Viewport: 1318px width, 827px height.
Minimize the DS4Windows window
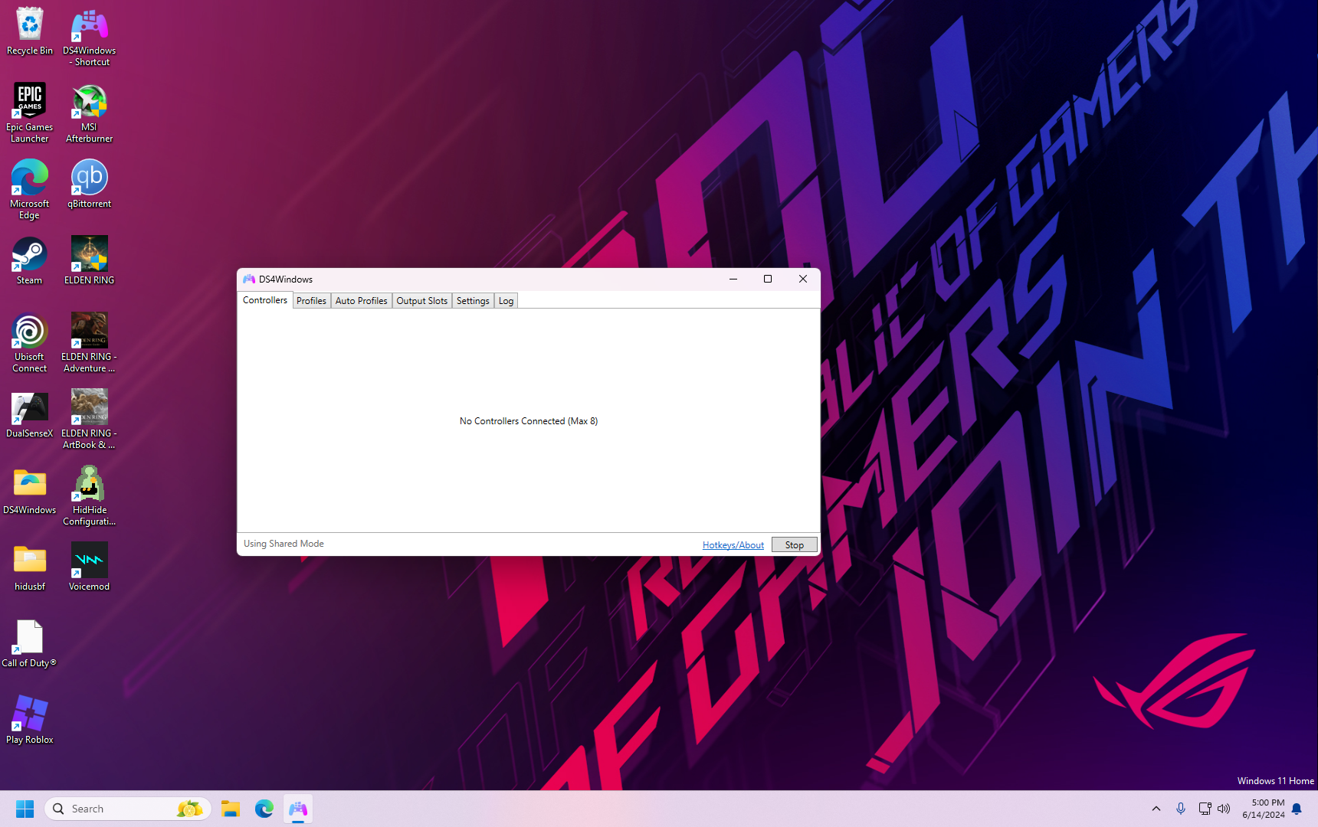click(x=733, y=279)
